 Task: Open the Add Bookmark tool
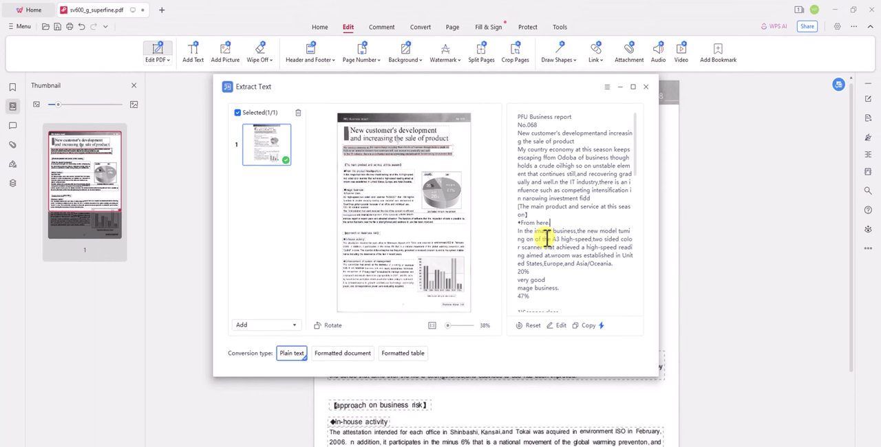point(718,52)
